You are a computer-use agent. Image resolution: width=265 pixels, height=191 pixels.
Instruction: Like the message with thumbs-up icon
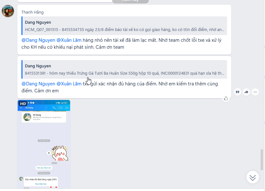226,98
